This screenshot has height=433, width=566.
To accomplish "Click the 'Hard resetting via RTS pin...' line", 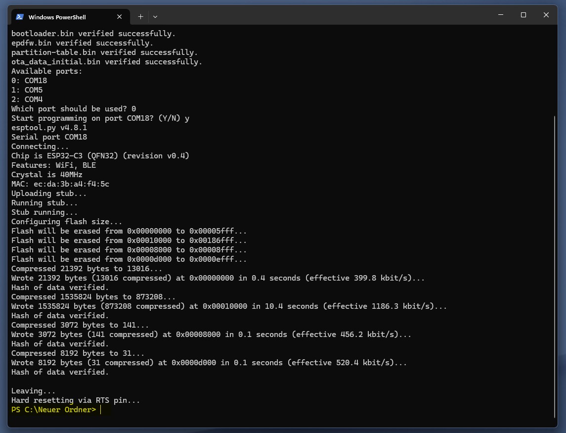I will [76, 400].
